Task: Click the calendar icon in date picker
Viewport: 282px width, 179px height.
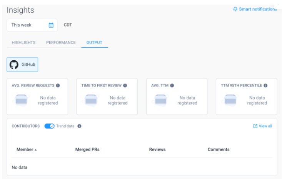Action: [x=51, y=25]
